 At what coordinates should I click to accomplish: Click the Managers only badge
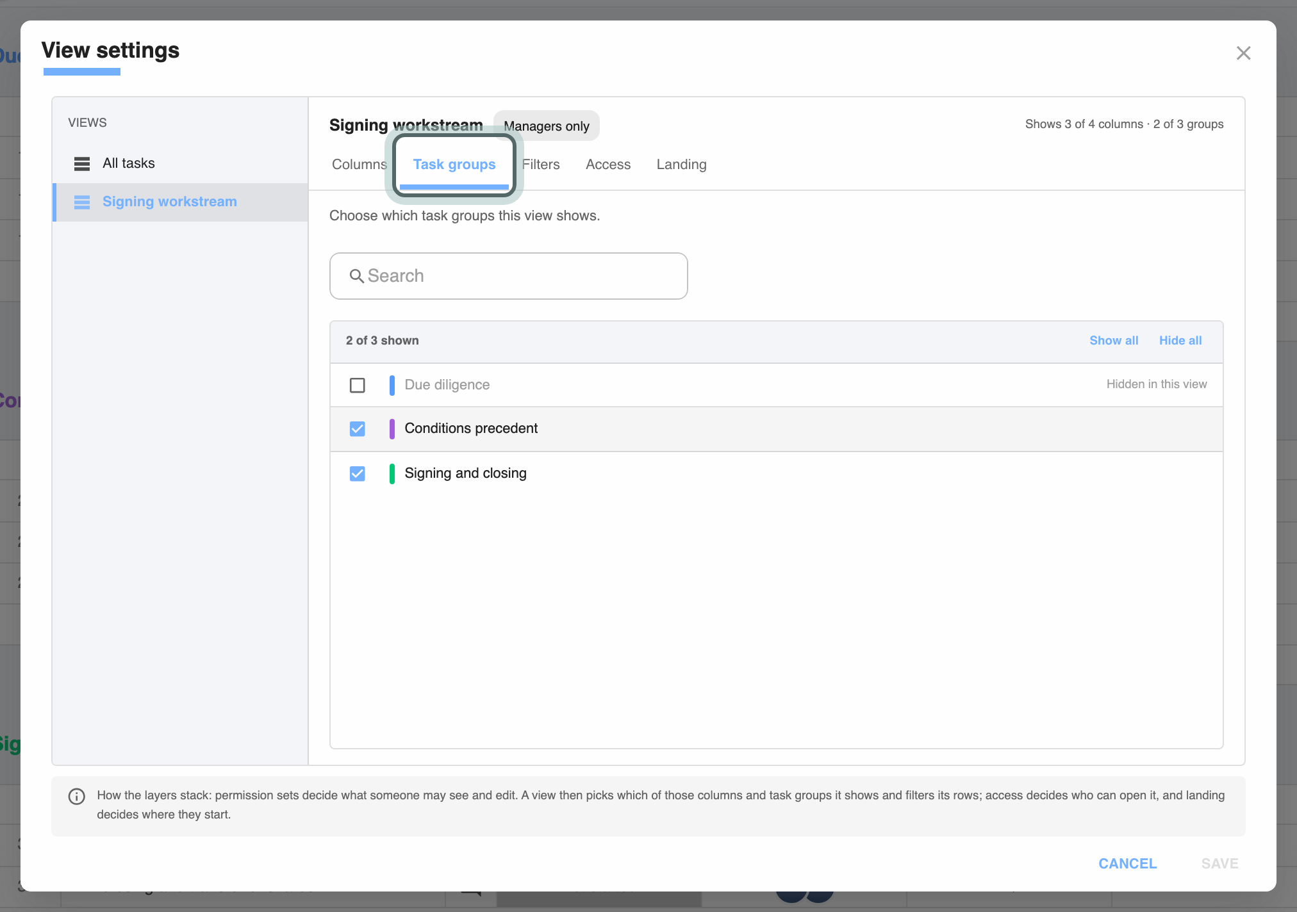point(547,126)
